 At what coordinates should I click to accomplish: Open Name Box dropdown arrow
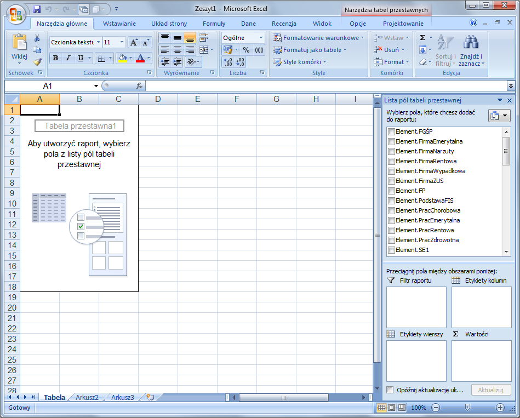[x=96, y=86]
